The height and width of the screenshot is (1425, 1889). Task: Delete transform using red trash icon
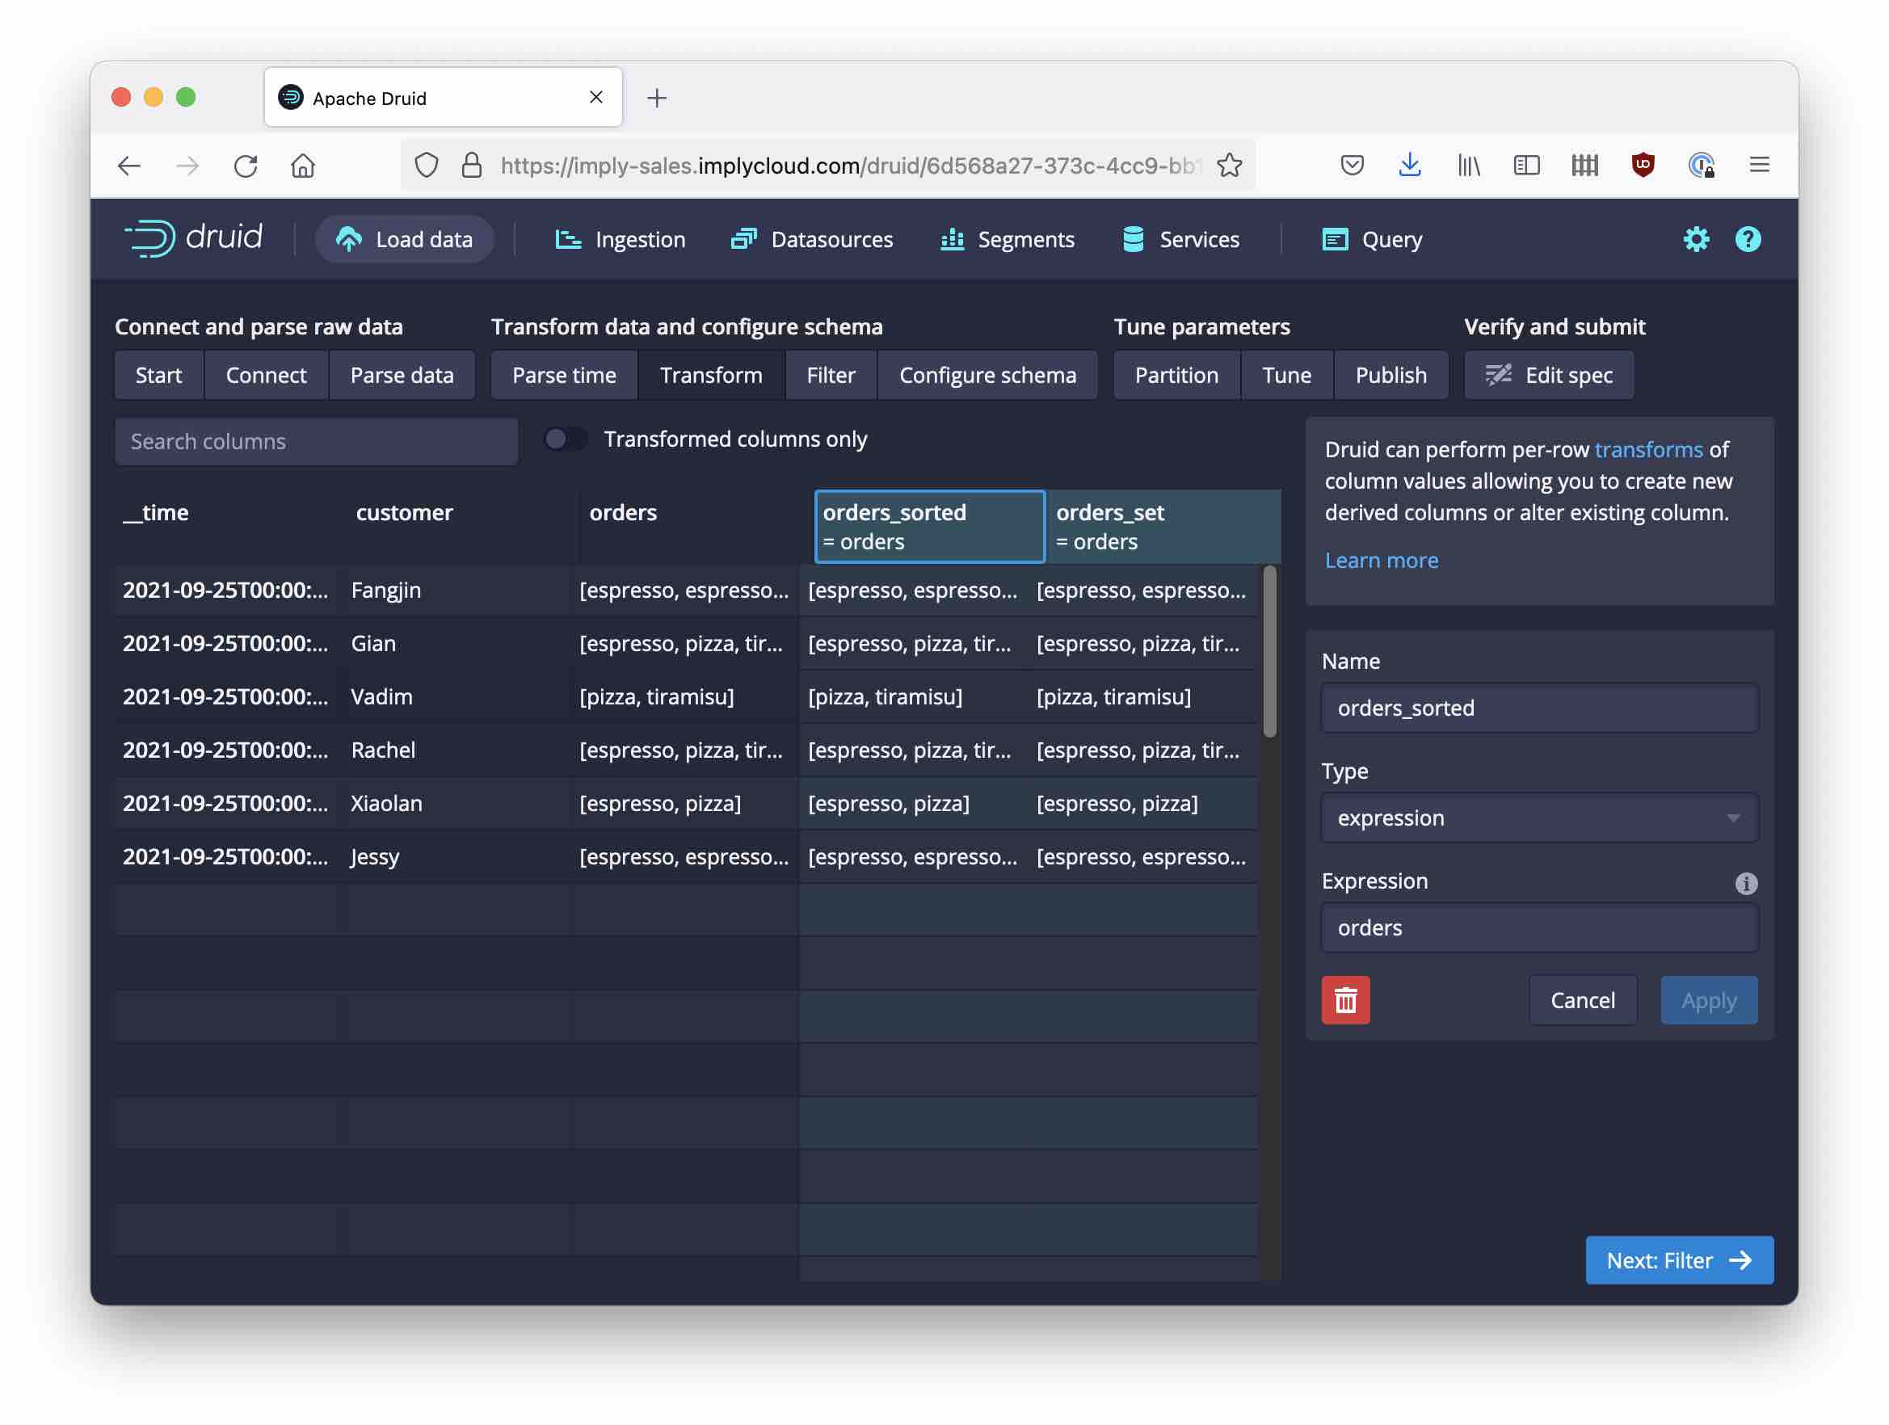tap(1345, 1000)
